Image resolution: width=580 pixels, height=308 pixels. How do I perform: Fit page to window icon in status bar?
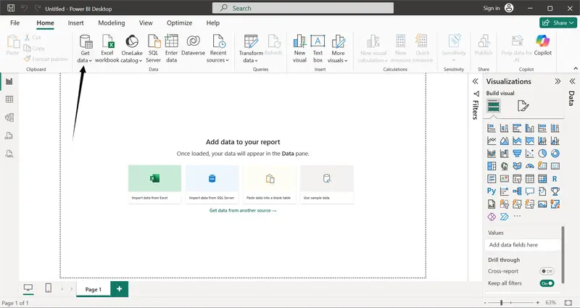coord(568,302)
